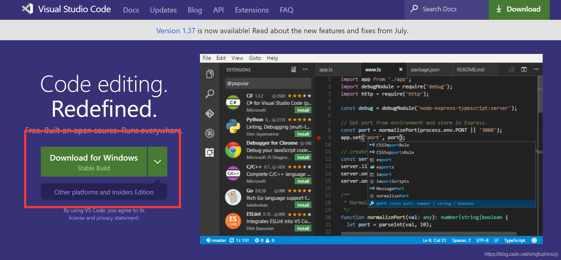
Task: Install the Python extension
Action: (x=303, y=134)
